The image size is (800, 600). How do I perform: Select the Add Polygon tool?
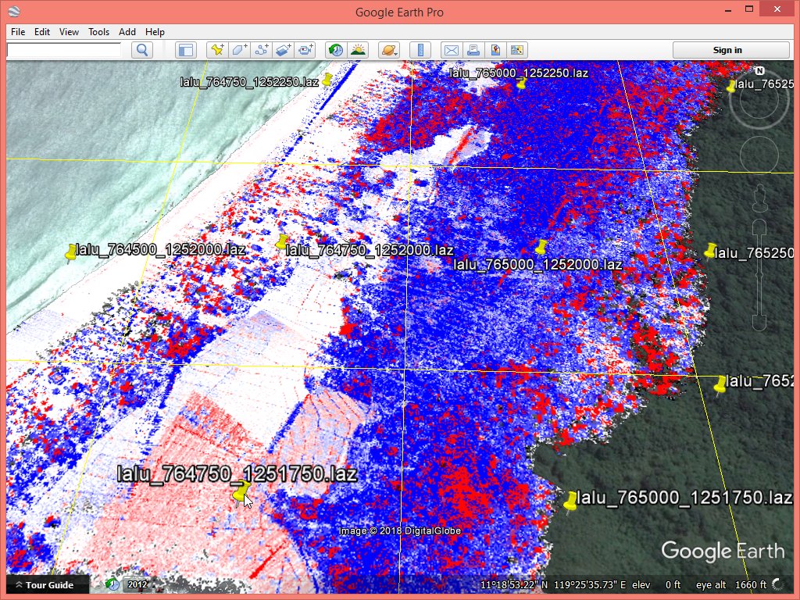(x=240, y=50)
